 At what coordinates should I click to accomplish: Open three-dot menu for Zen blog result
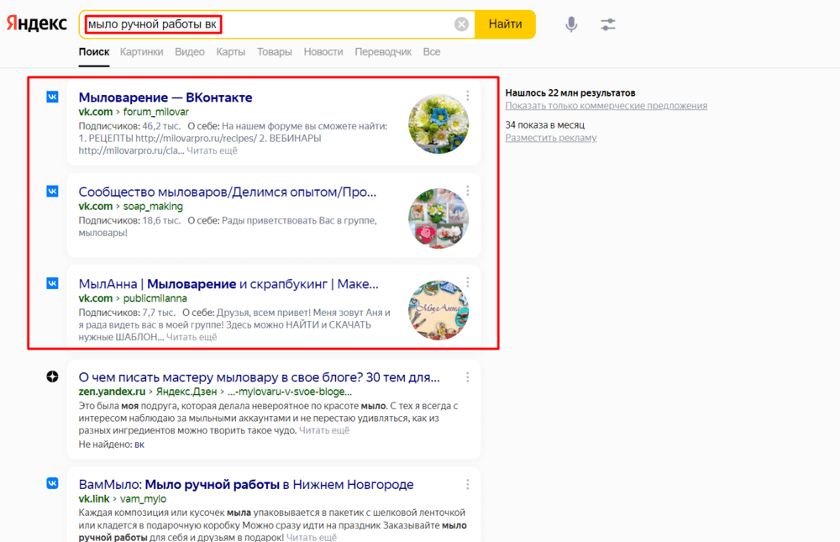pos(468,377)
